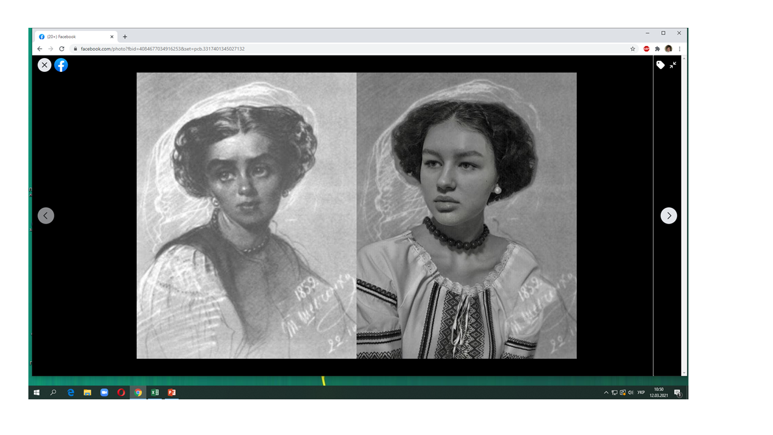773x435 pixels.
Task: Click the Chrome profile avatar
Action: 669,49
